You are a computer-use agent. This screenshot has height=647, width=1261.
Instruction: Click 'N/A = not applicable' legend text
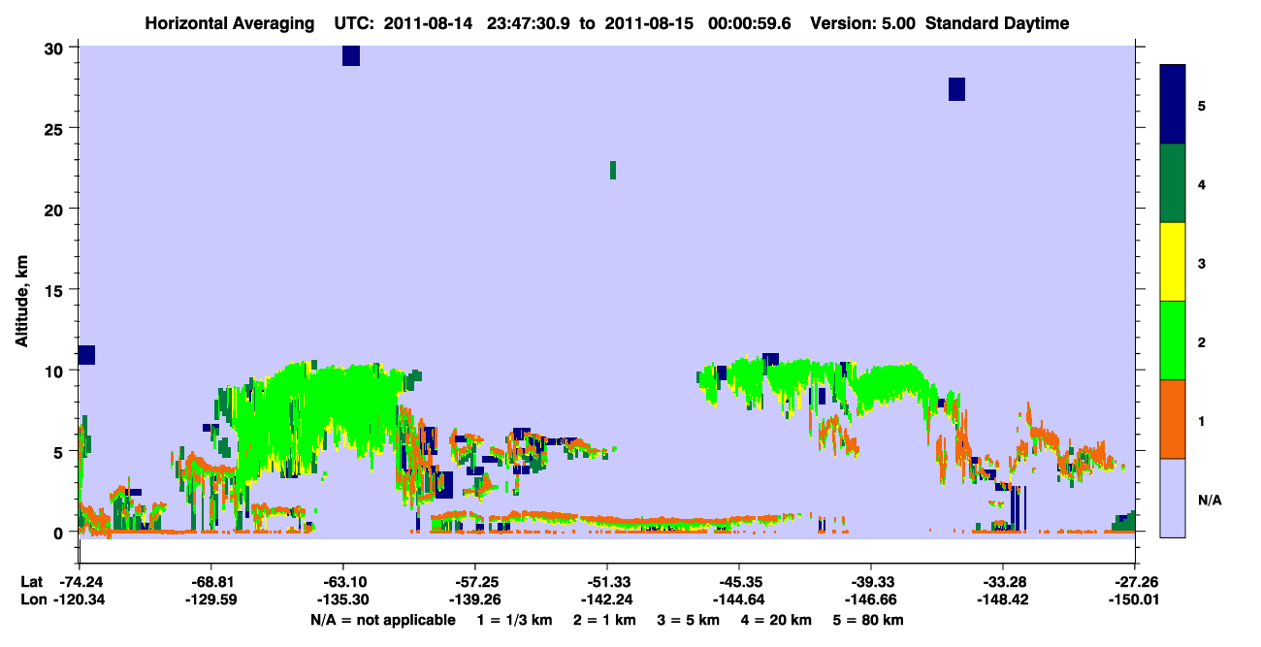[382, 619]
